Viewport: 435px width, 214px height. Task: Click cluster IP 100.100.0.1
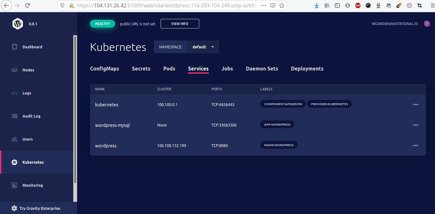coord(167,105)
